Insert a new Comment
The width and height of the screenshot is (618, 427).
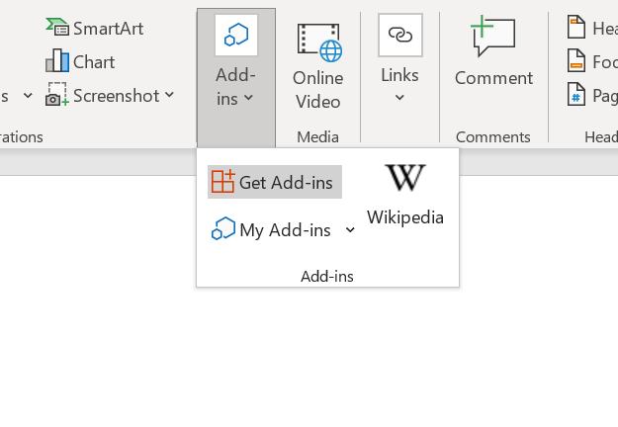pyautogui.click(x=493, y=53)
